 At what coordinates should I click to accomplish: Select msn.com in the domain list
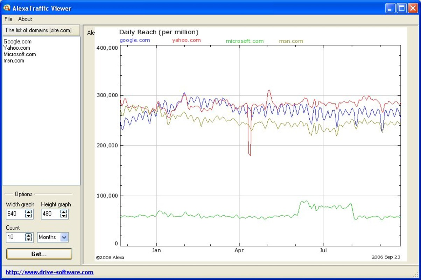click(x=14, y=61)
